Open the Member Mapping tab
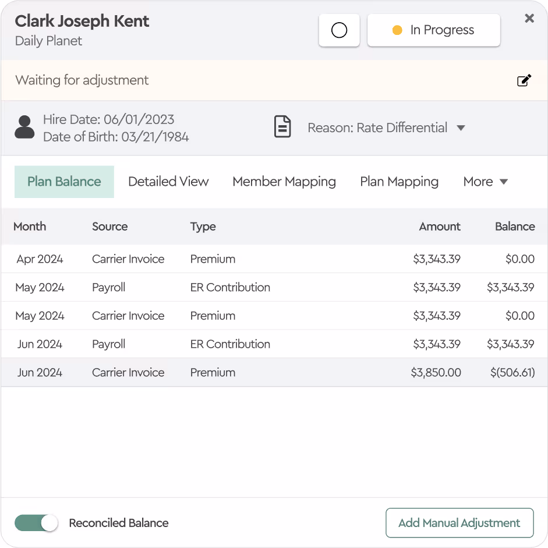Image resolution: width=548 pixels, height=548 pixels. [284, 182]
